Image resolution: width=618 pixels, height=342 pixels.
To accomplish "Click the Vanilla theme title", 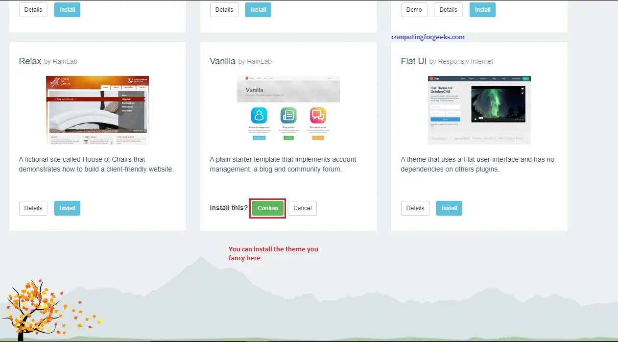I will click(x=223, y=61).
